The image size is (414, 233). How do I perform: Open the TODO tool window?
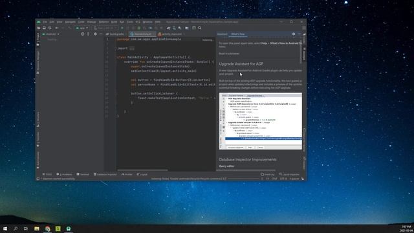[47, 174]
